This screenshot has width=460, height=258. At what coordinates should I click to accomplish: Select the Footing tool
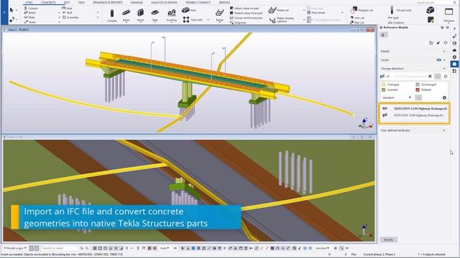[x=172, y=16]
